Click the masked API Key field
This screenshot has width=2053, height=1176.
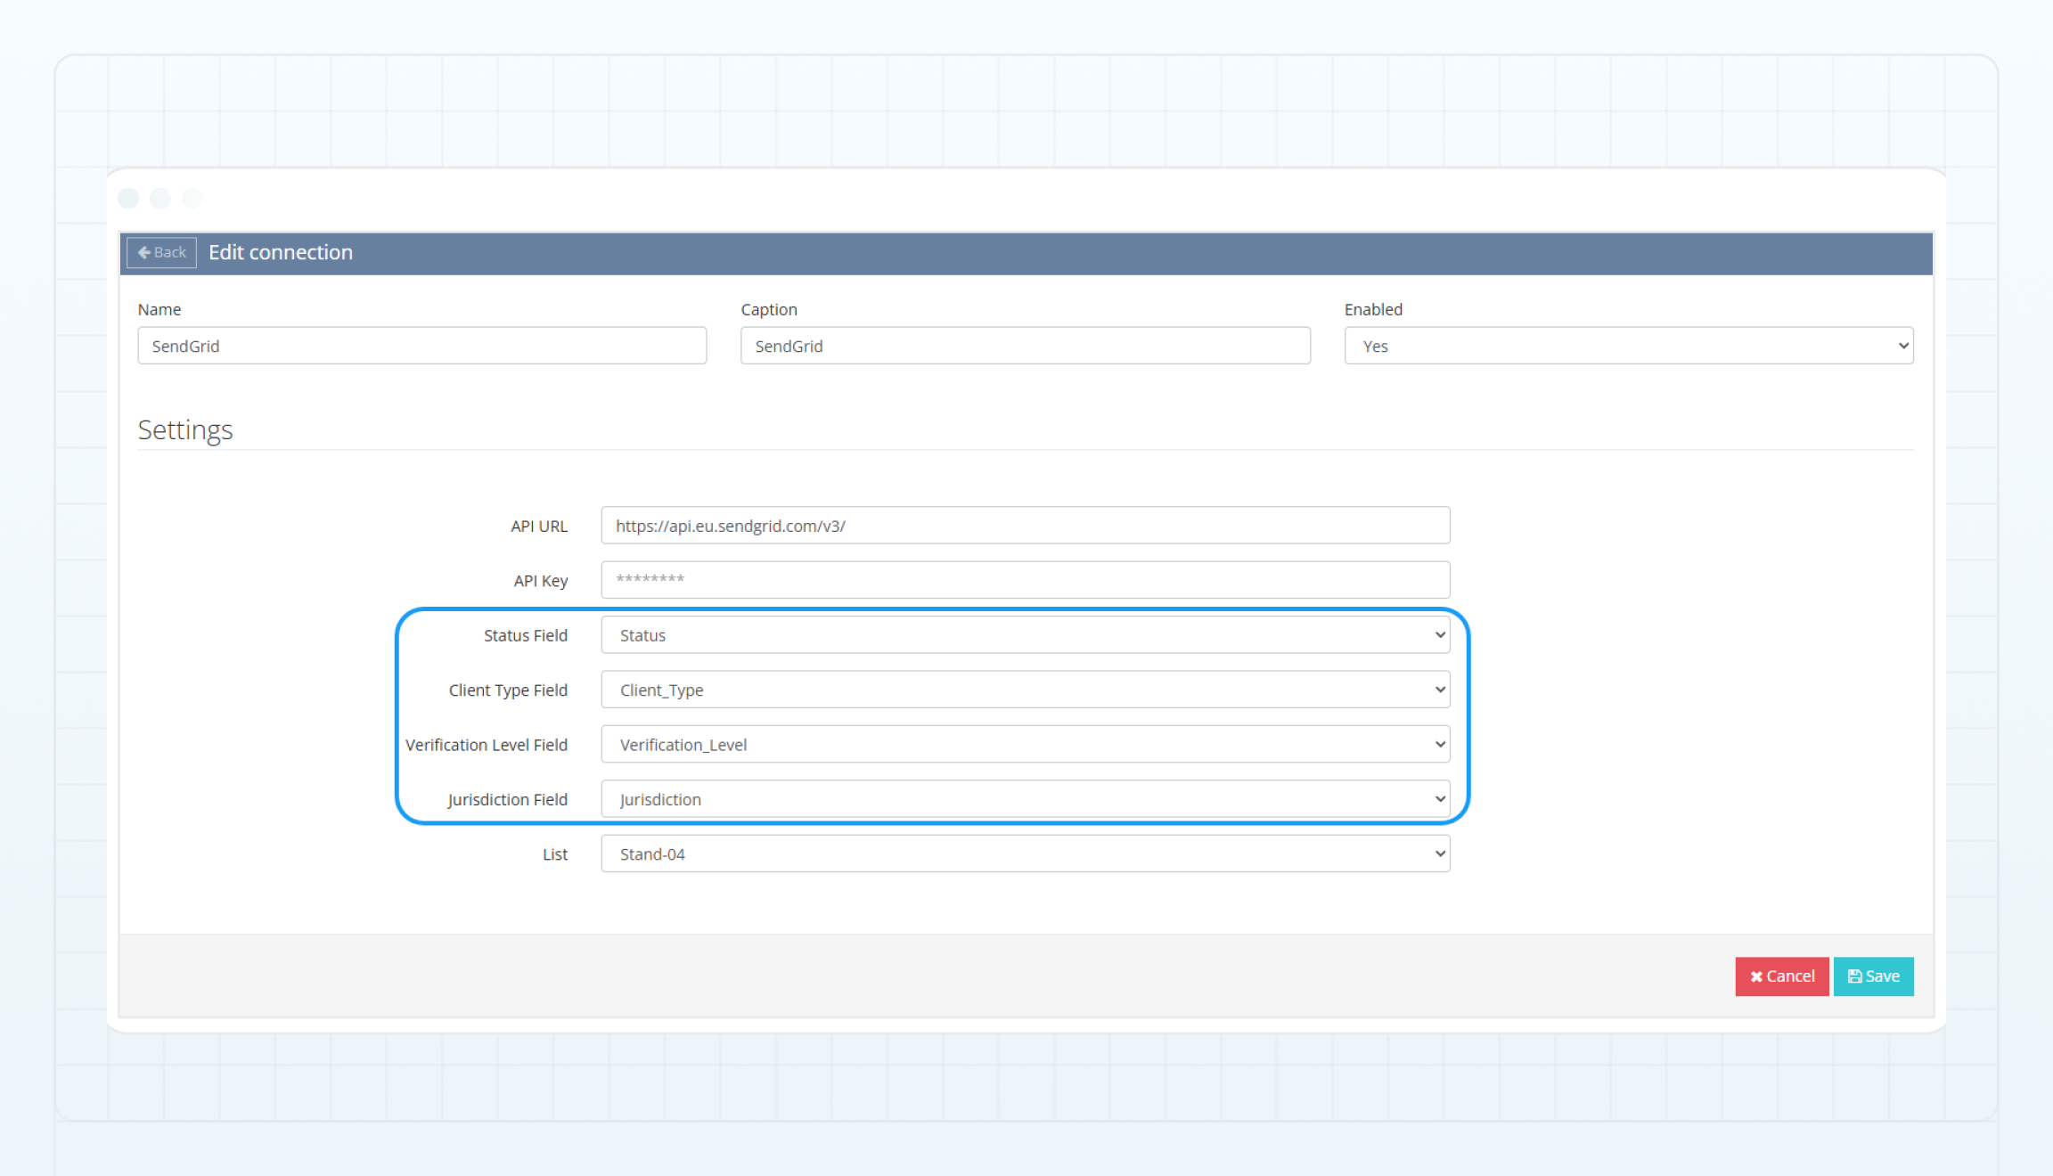tap(1025, 580)
